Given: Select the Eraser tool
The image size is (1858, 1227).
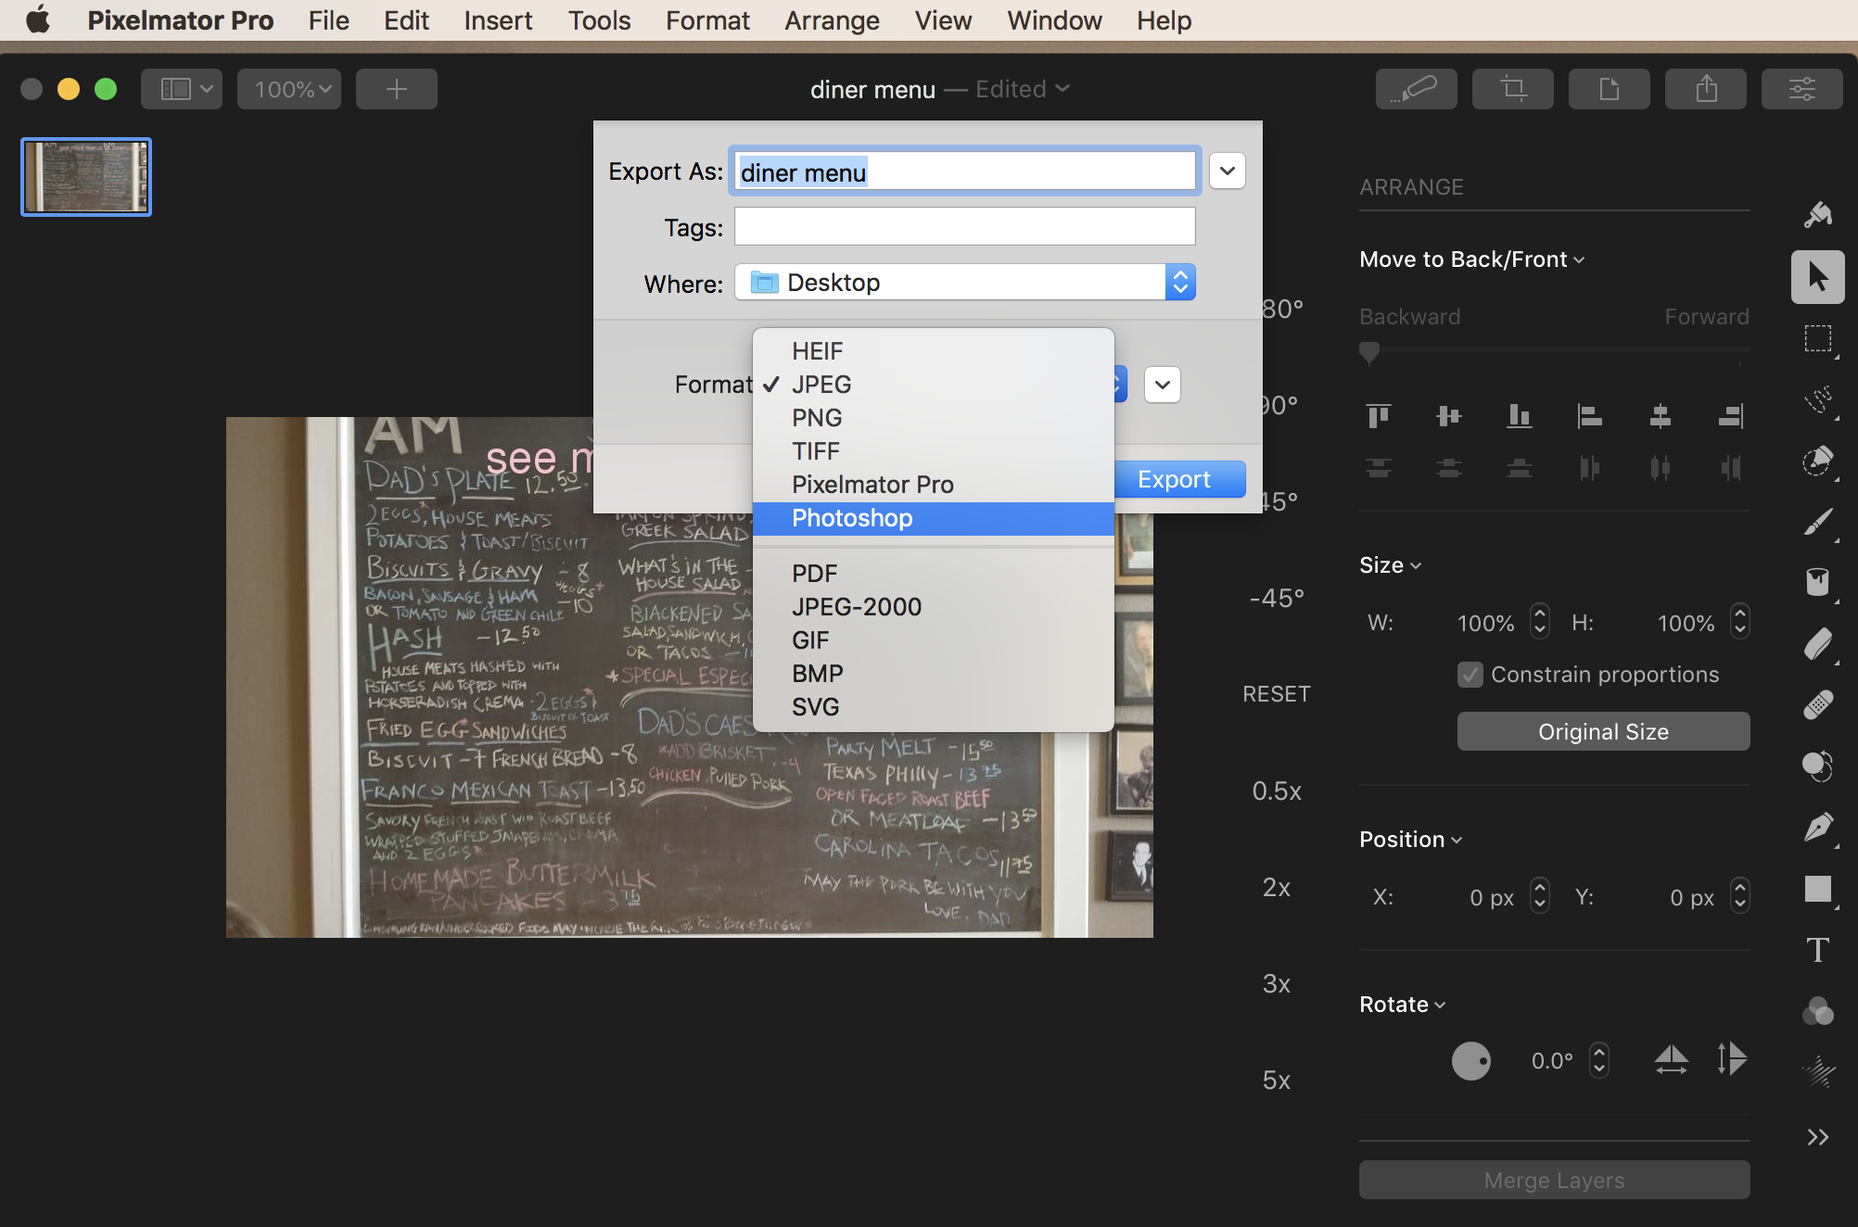Looking at the screenshot, I should point(1817,644).
